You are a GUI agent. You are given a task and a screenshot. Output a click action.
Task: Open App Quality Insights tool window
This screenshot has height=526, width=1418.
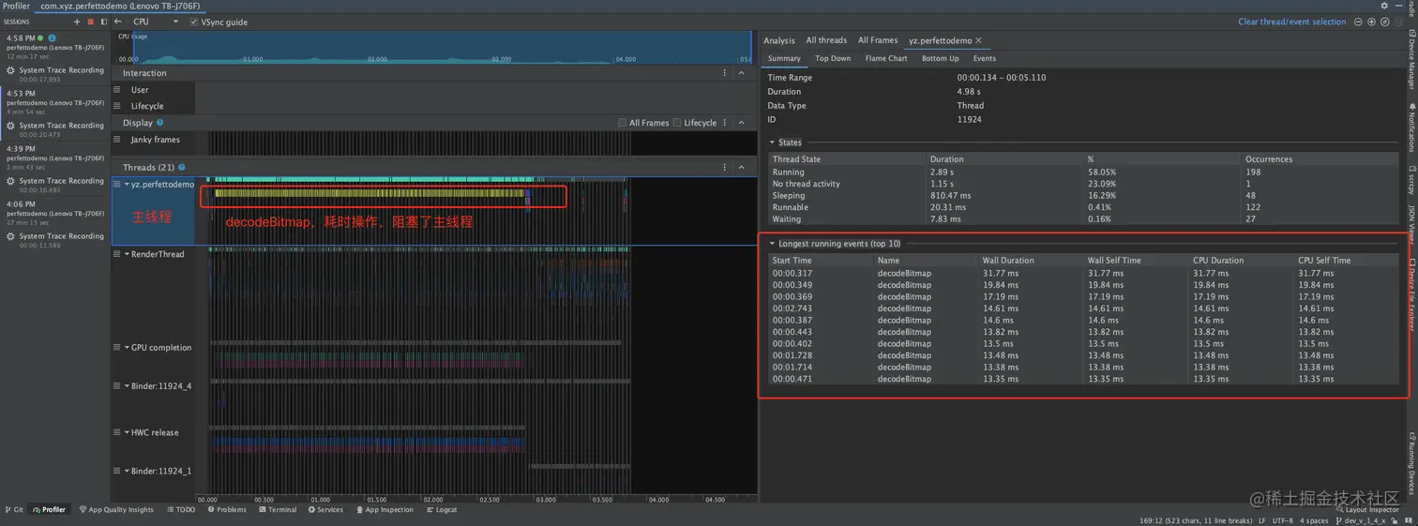116,510
